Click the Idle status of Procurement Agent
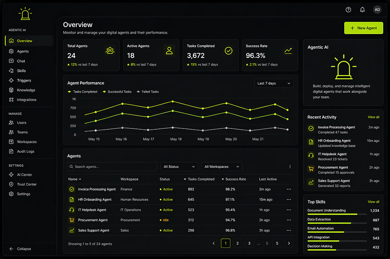The image size is (390, 259). (x=164, y=220)
